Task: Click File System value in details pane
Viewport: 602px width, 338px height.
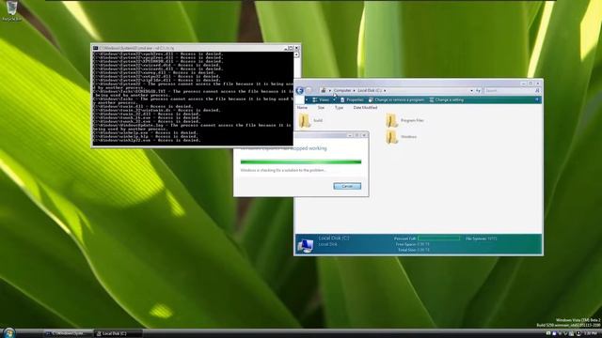Action: pos(492,238)
